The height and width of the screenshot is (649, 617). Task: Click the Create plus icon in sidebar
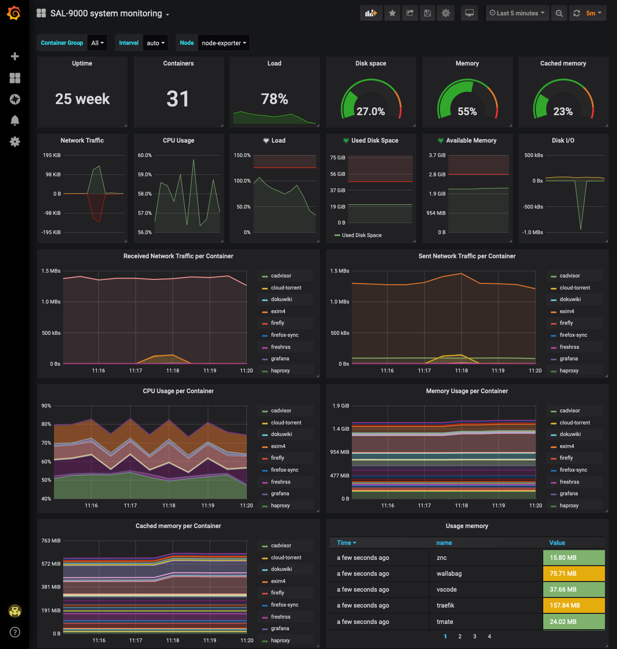[x=15, y=56]
